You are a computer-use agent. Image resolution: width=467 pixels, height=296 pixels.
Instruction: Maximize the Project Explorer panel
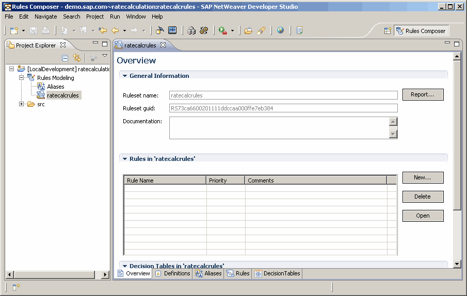pos(105,44)
